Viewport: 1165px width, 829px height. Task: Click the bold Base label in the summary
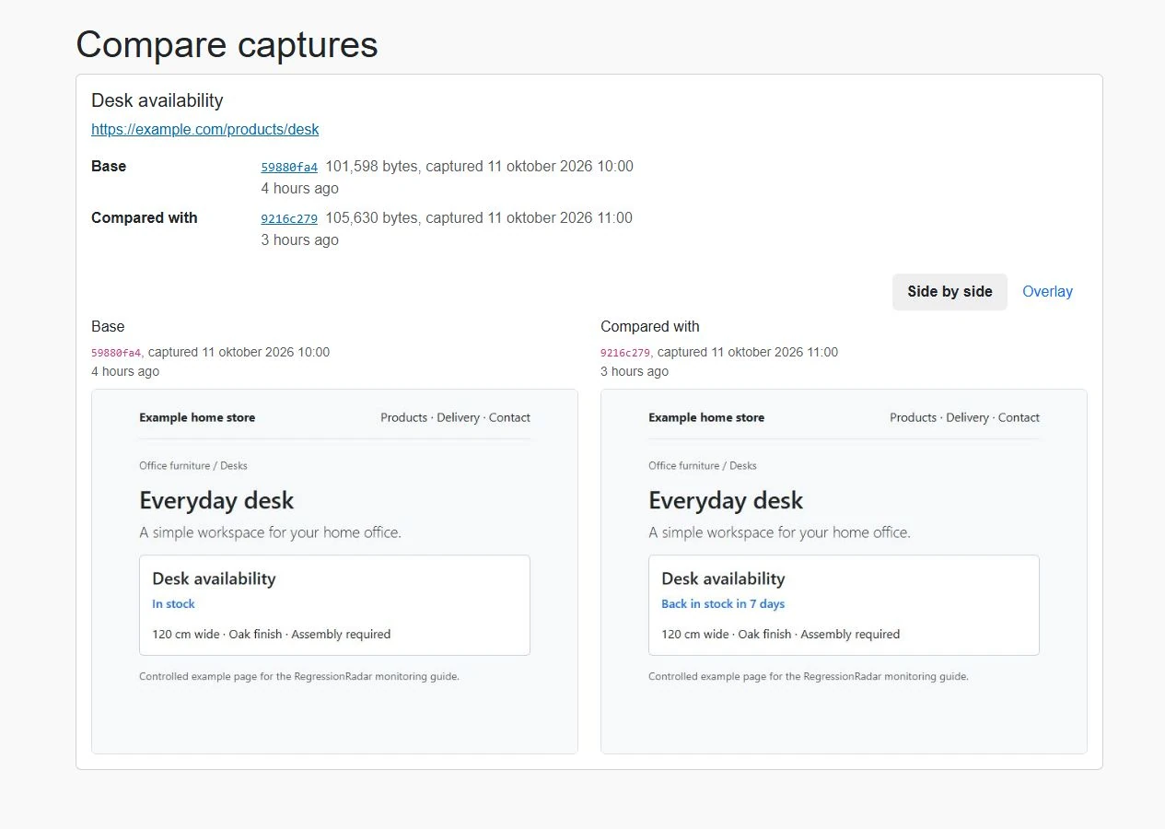coord(109,167)
